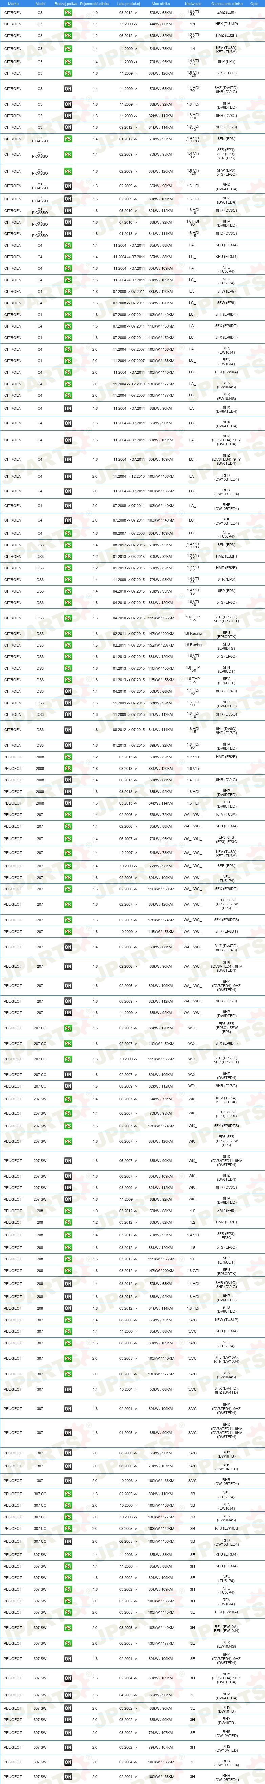
Task: Click petrol icon in C3 Picasso 8FN (EP3) row
Action: (x=68, y=139)
